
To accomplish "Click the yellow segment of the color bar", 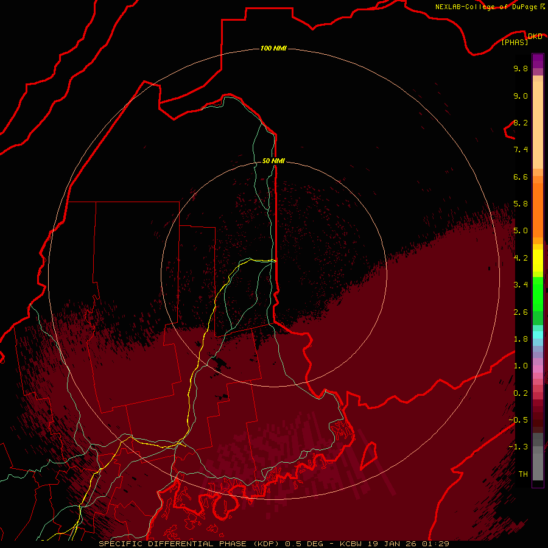I will coord(538,261).
